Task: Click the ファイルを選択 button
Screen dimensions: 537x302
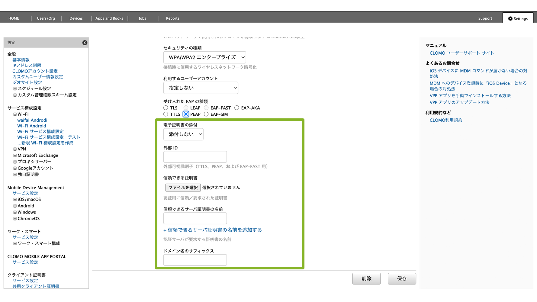Action: click(183, 188)
